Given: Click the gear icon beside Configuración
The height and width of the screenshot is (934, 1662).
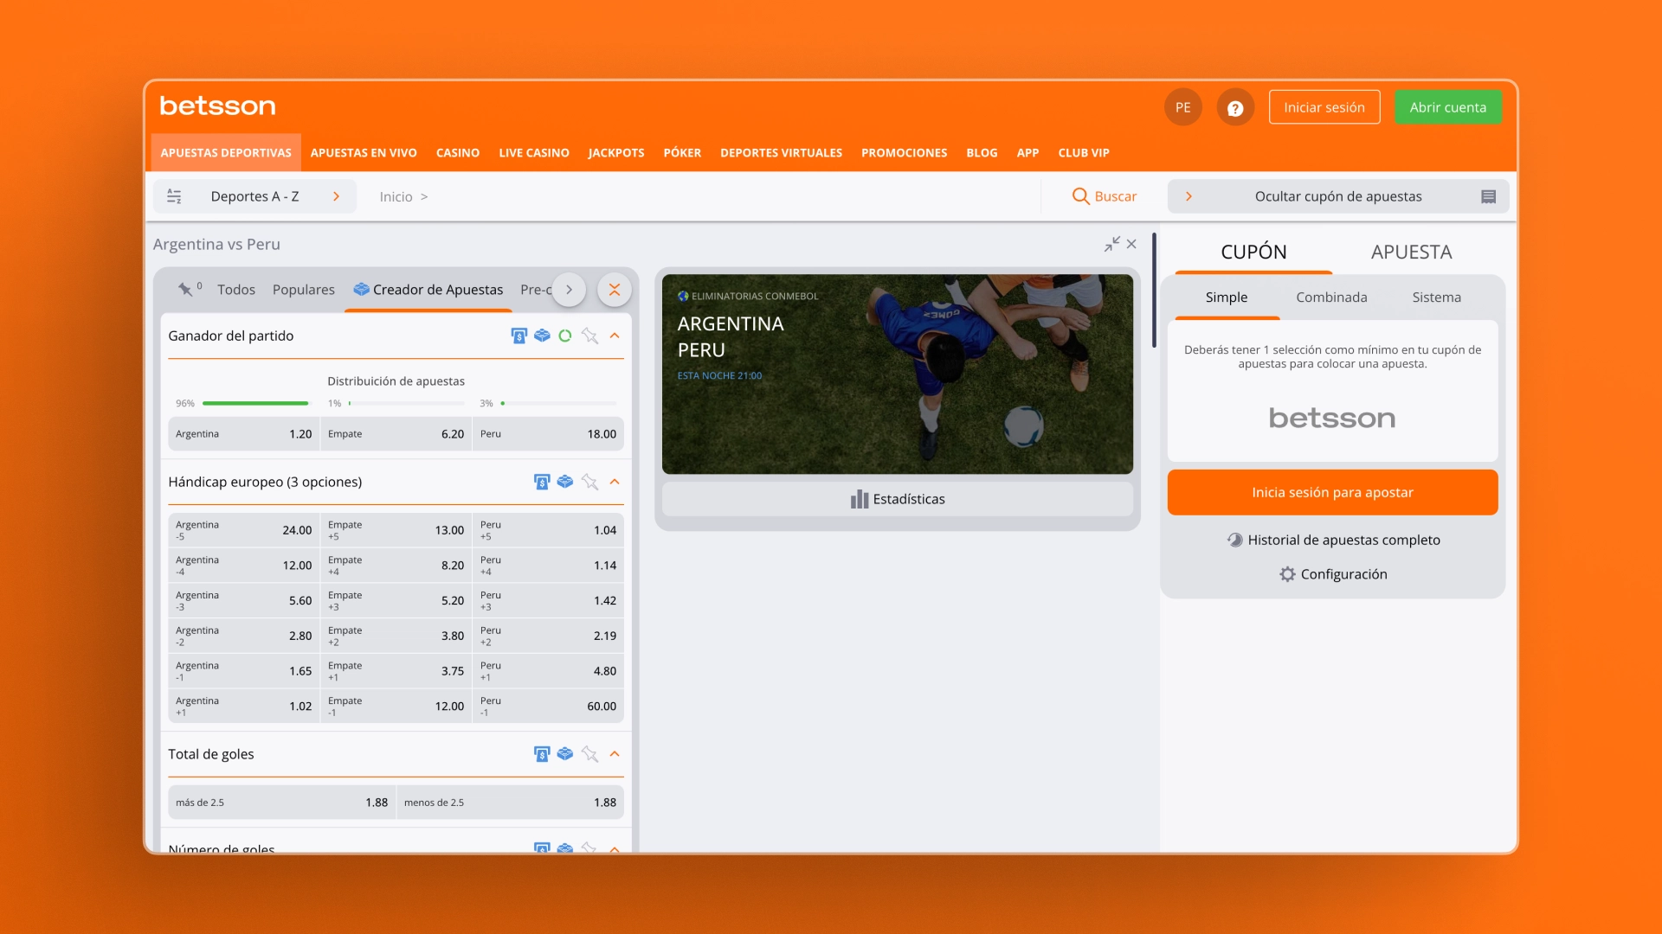Looking at the screenshot, I should (x=1287, y=574).
